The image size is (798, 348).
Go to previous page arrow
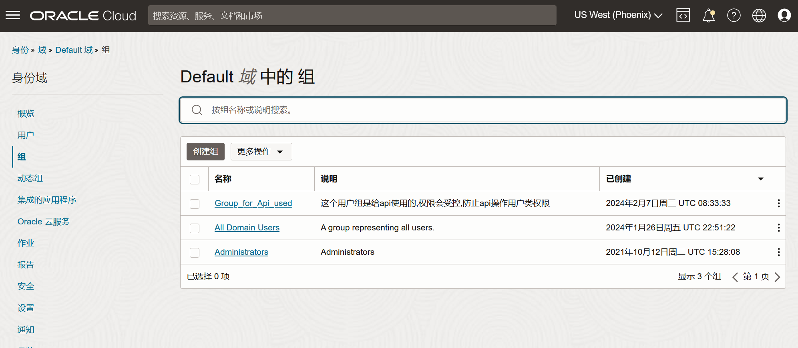(x=735, y=277)
